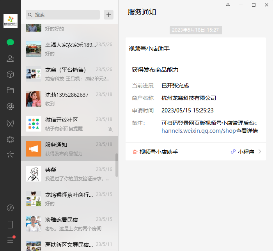Open the Contacts tab in the sidebar

point(10,58)
